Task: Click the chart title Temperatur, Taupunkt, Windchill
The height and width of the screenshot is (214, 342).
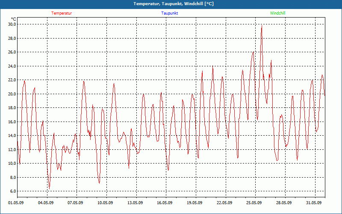Action: point(174,4)
